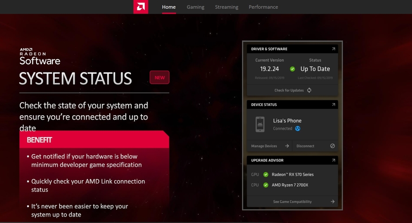Click the BENEFIT heading banner
Viewport: 412px width, 223px height.
click(x=94, y=140)
